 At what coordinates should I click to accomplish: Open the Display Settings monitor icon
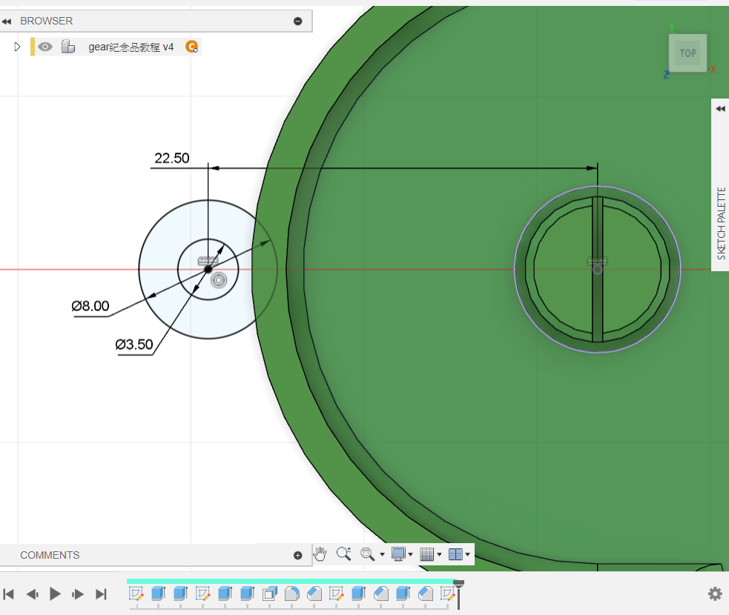coord(399,553)
